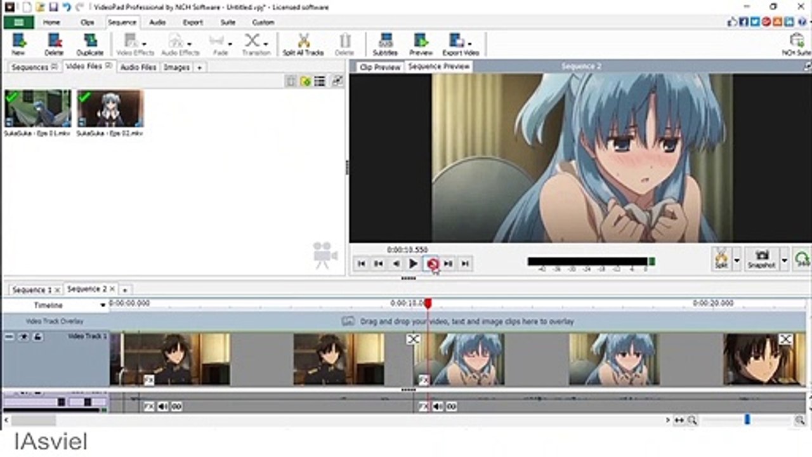Open the Fade dropdown

click(x=230, y=44)
